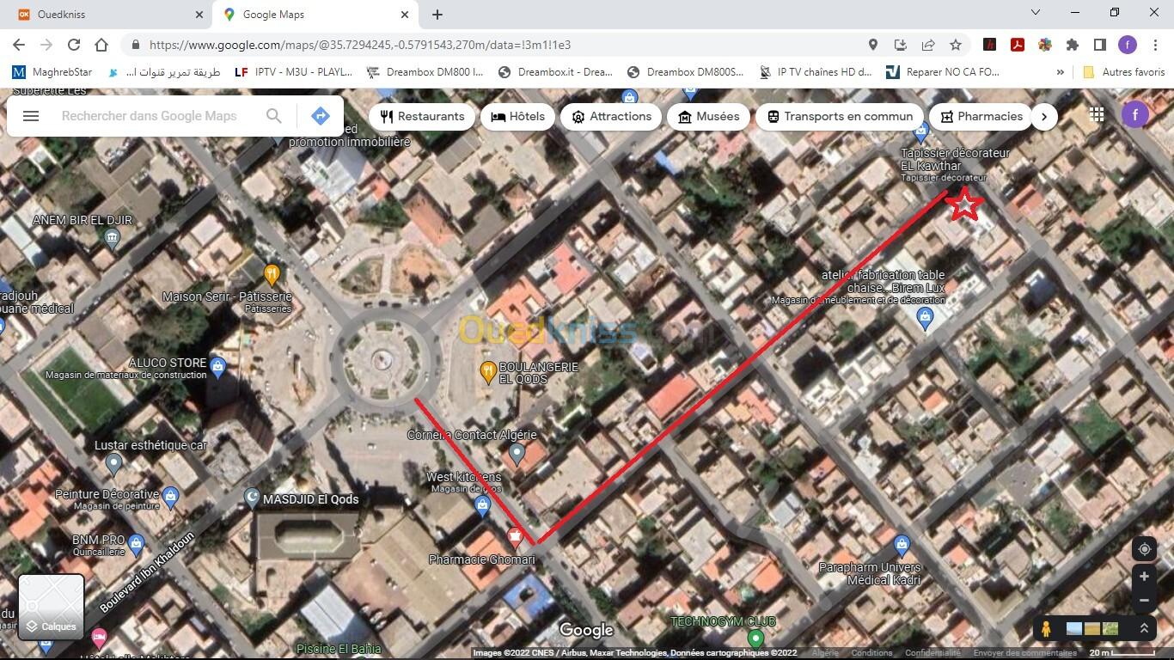Select the Street View pegman
The width and height of the screenshot is (1174, 660).
(x=1046, y=629)
